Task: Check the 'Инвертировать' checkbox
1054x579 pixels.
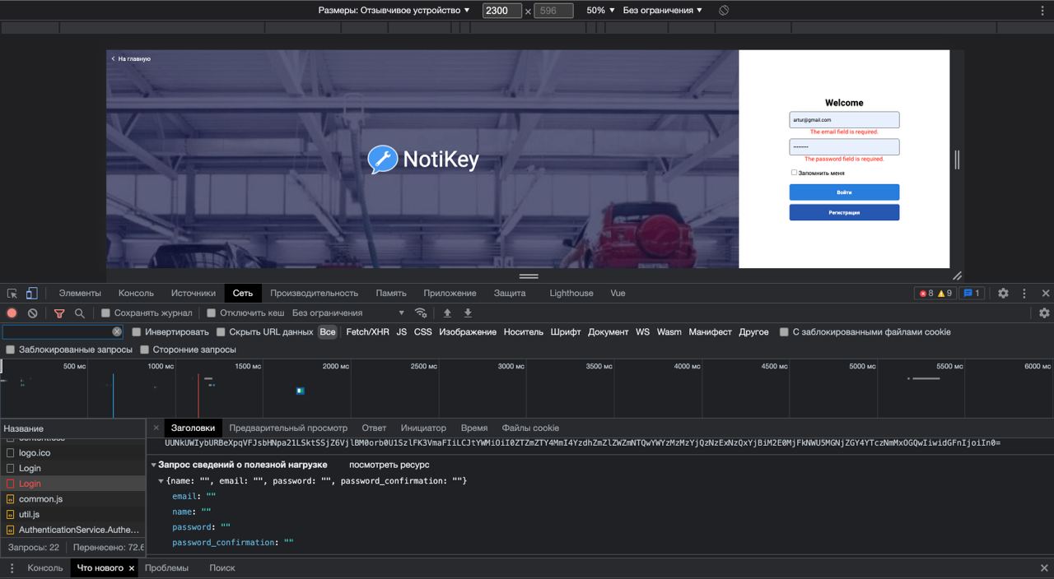Action: (137, 331)
